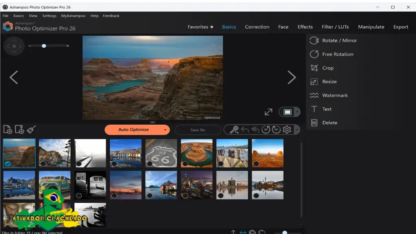416x234 pixels.
Task: Open the Help menu
Action: tap(94, 16)
